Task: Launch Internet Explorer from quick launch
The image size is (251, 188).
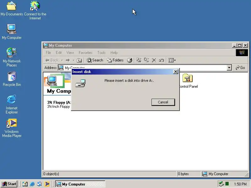Action: [32, 184]
